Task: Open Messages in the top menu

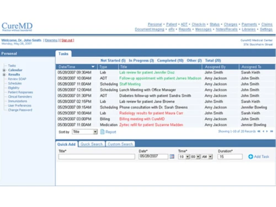Action: (x=203, y=29)
